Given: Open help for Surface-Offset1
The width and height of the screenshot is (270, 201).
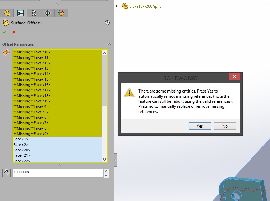Looking at the screenshot, I should 107,23.
